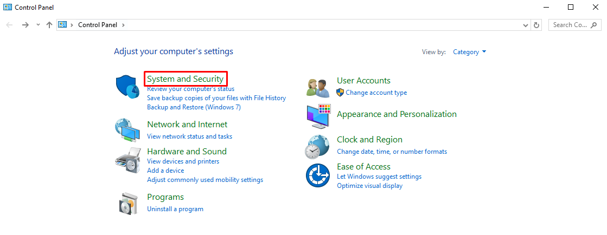Open the Appearance and Personalization monitor icon
607x235 pixels.
click(x=318, y=116)
